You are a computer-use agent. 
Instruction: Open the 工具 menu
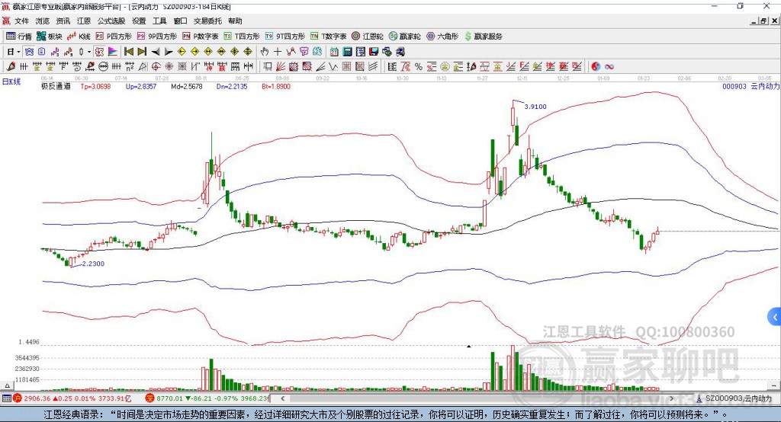point(159,21)
